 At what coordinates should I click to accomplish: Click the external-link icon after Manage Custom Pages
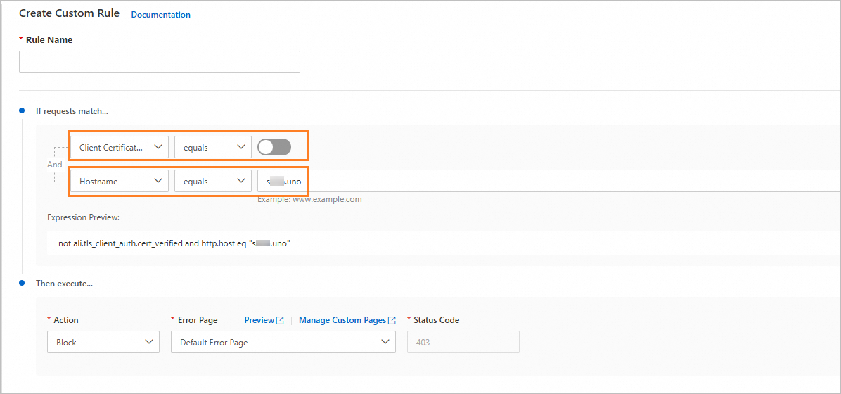[392, 320]
